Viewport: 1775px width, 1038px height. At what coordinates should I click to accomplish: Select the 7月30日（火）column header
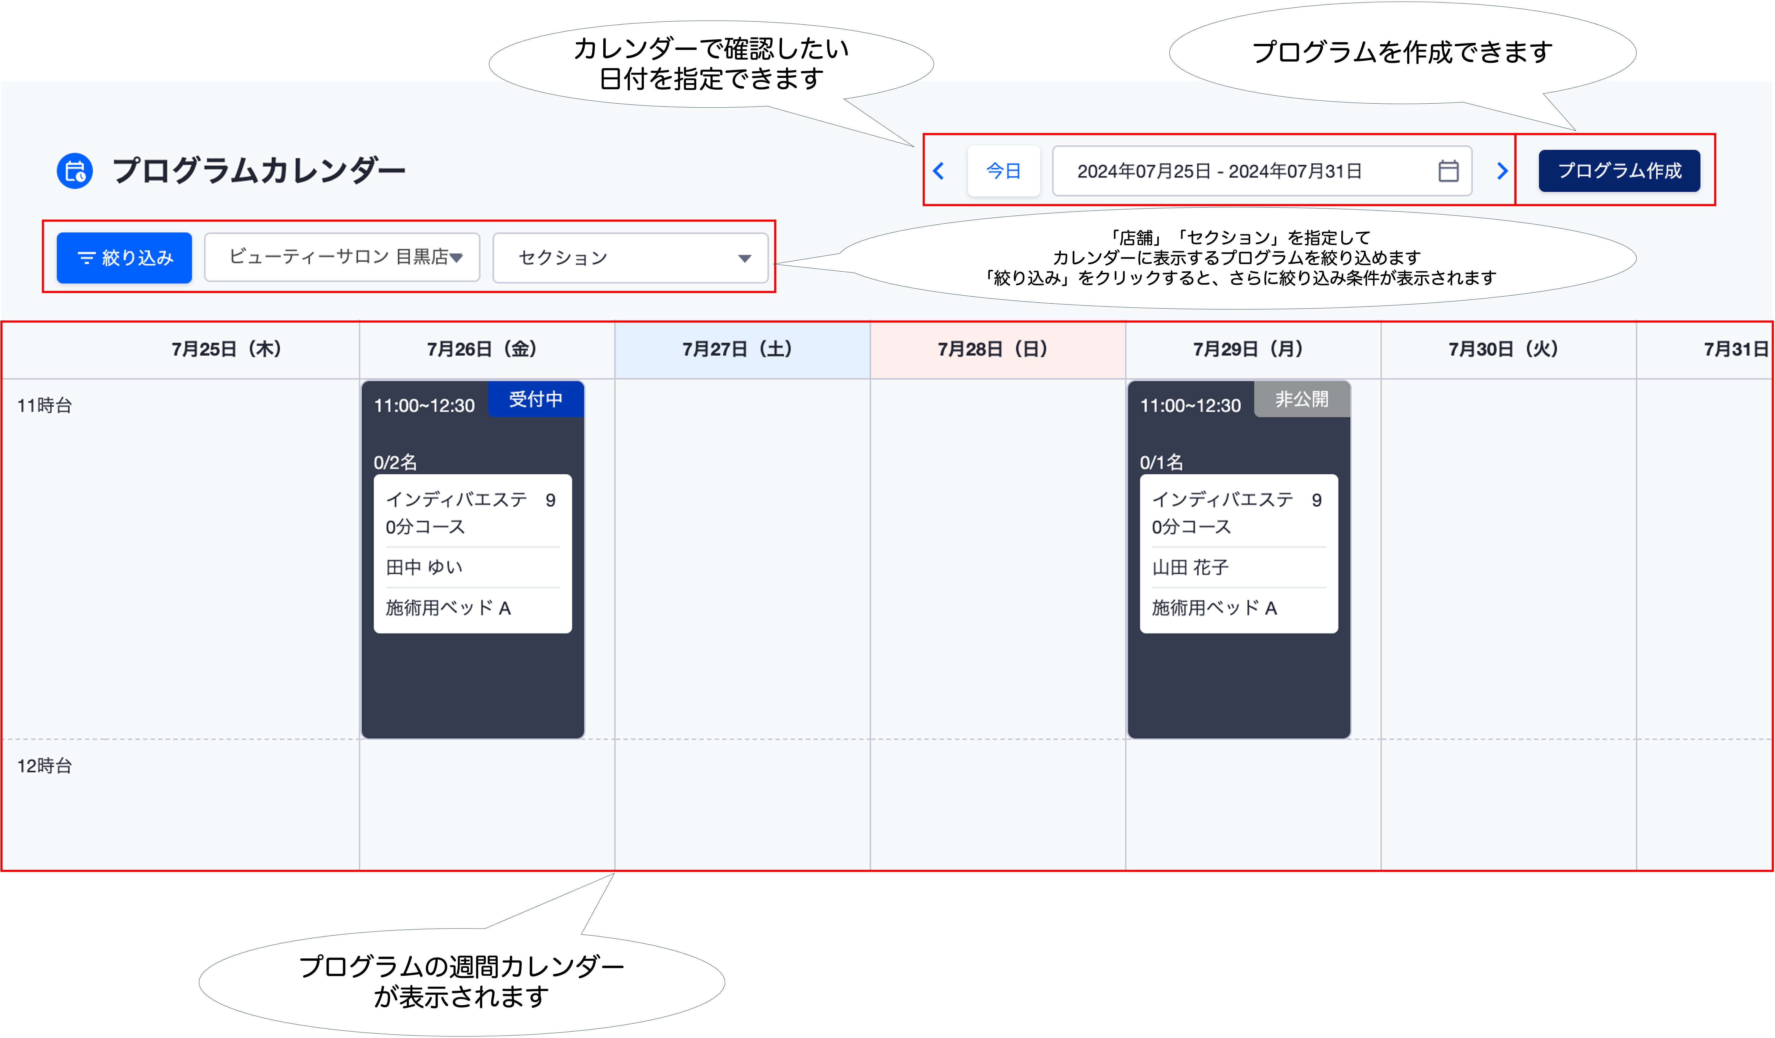[1508, 349]
